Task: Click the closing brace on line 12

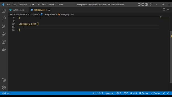Action: [x=19, y=30]
